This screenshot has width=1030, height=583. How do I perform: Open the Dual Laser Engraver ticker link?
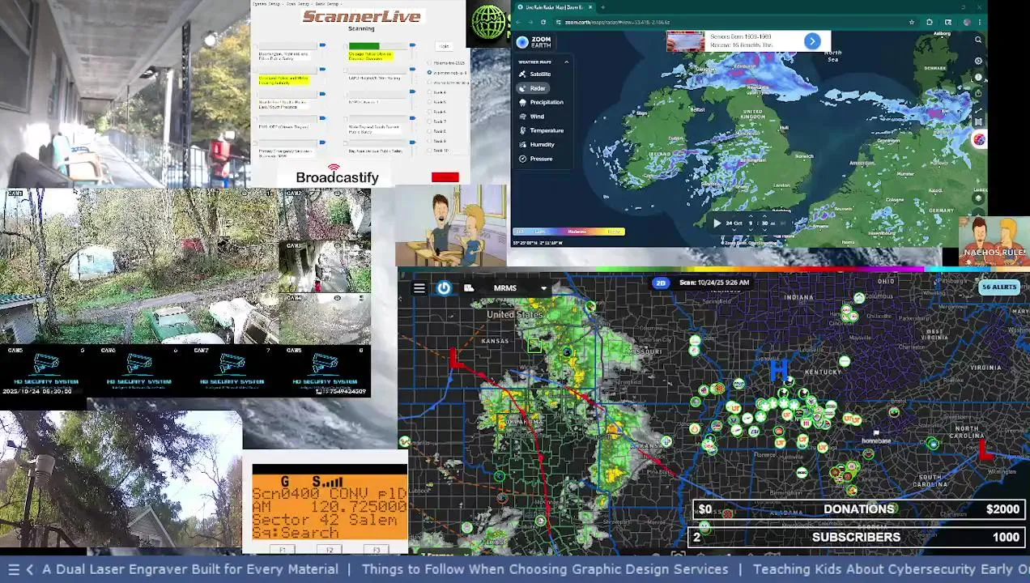(189, 569)
